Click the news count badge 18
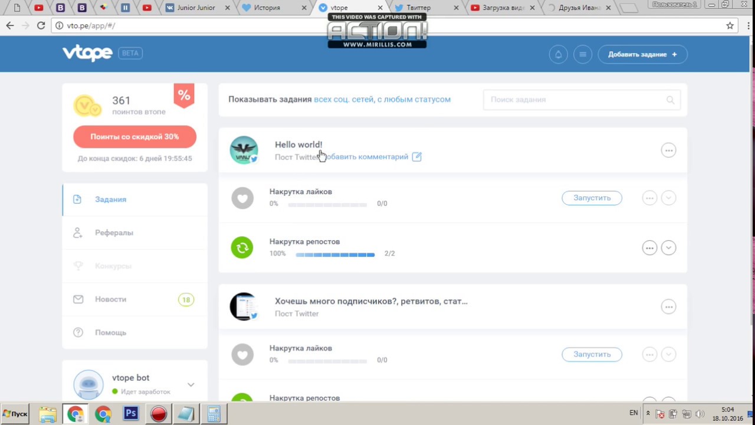 [186, 300]
